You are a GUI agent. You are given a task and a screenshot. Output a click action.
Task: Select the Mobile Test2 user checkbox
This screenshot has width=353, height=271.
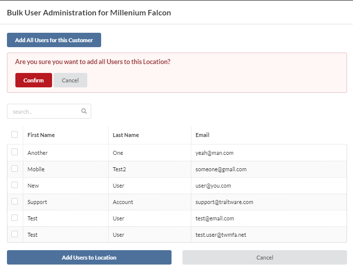[15, 168]
